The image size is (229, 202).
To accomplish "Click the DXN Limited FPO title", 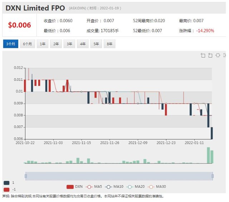I will tap(35, 8).
